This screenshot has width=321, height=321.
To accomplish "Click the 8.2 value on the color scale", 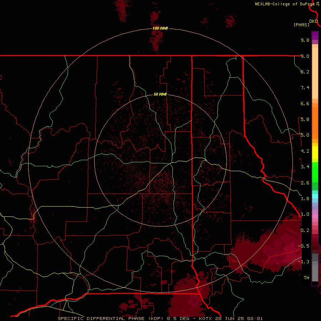I will (x=305, y=72).
